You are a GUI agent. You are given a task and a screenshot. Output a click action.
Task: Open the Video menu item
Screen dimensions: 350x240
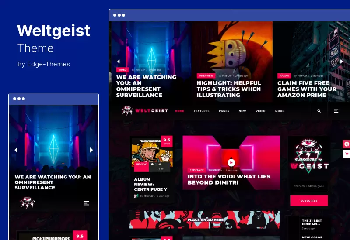tap(260, 111)
